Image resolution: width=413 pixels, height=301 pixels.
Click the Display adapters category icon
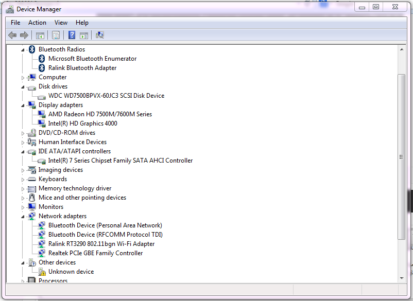(32, 105)
